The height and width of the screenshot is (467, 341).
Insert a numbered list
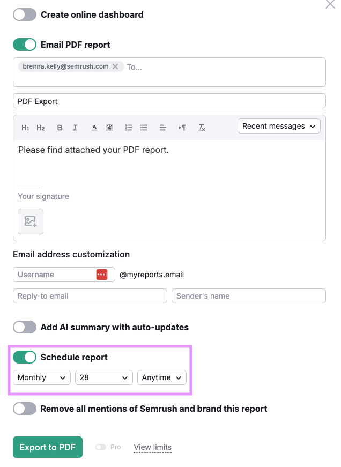pos(129,128)
